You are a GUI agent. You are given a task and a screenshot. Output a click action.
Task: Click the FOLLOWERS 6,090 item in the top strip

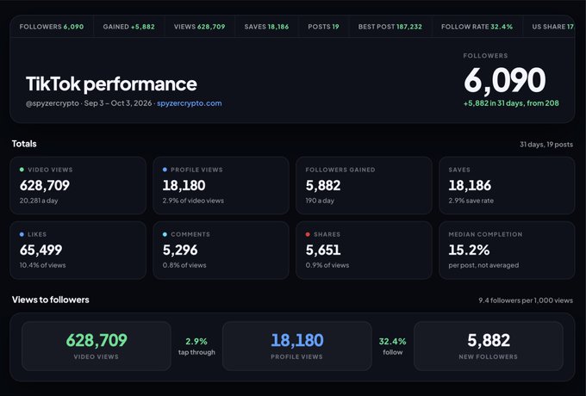52,27
